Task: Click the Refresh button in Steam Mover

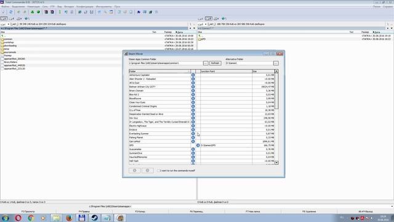Action: click(x=215, y=63)
